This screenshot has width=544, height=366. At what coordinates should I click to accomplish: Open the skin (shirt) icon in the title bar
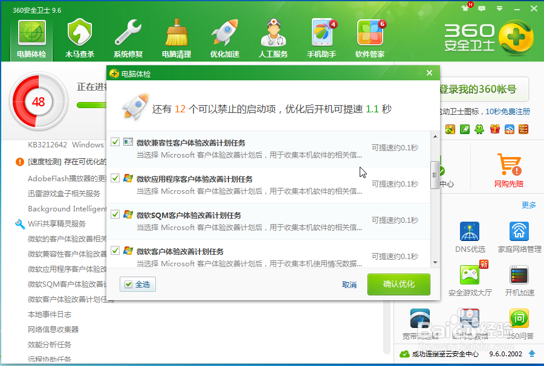[x=465, y=8]
